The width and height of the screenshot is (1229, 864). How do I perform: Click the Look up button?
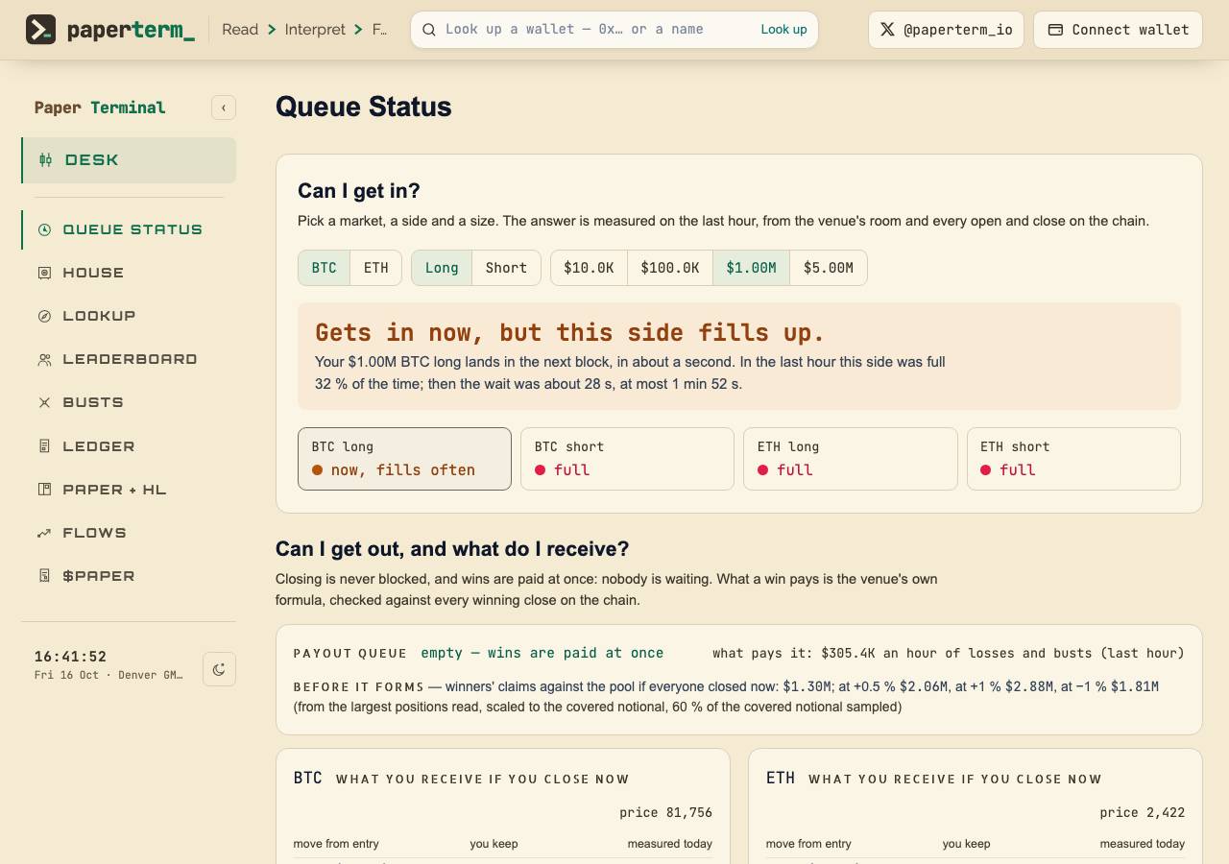click(783, 30)
